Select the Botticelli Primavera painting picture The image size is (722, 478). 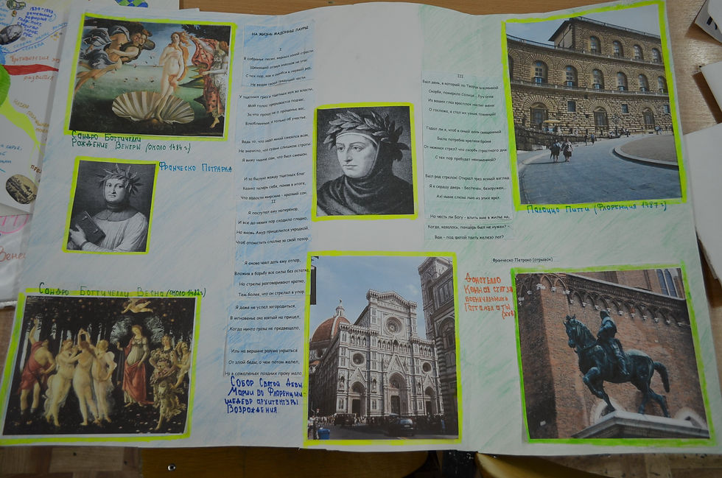pyautogui.click(x=99, y=365)
